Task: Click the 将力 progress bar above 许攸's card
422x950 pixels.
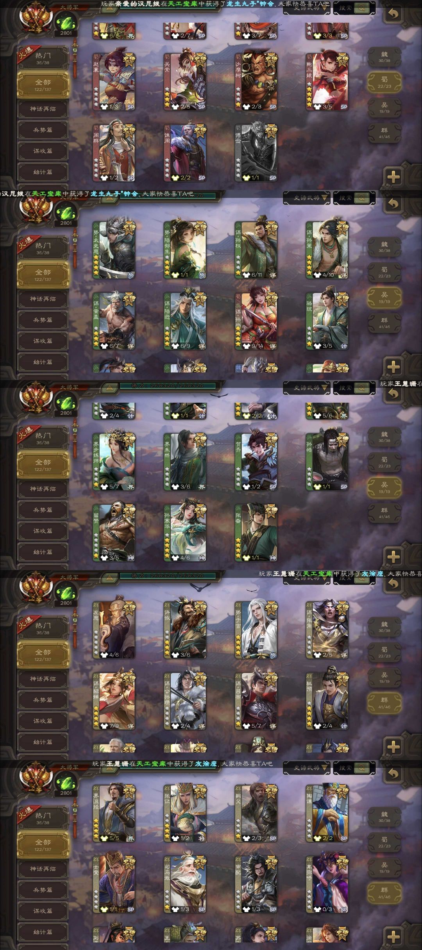Action: pos(168,576)
